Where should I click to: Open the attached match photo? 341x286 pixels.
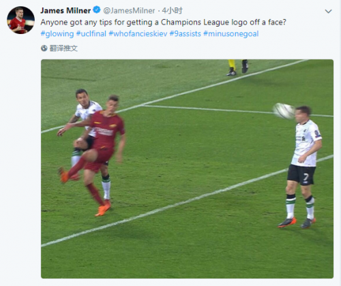click(x=187, y=169)
